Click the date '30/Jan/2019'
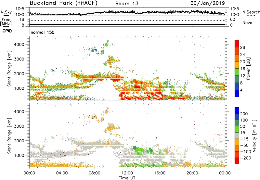260x180 pixels. (208, 3)
